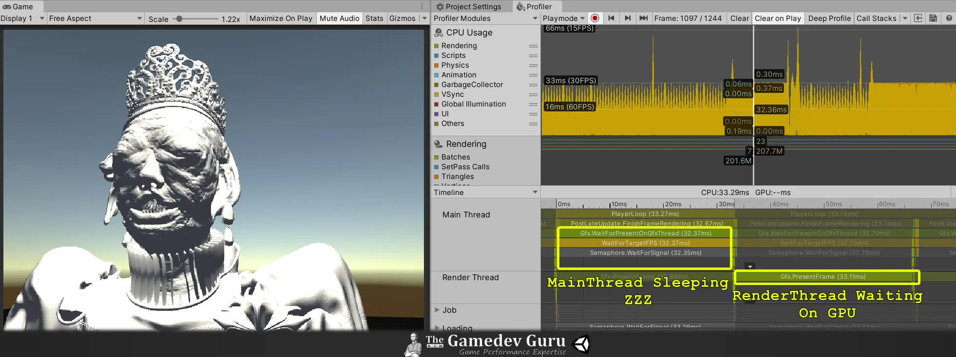Viewport: 956px width, 357px height.
Task: Click the GarbageCollector row reorder handle
Action: click(x=533, y=85)
